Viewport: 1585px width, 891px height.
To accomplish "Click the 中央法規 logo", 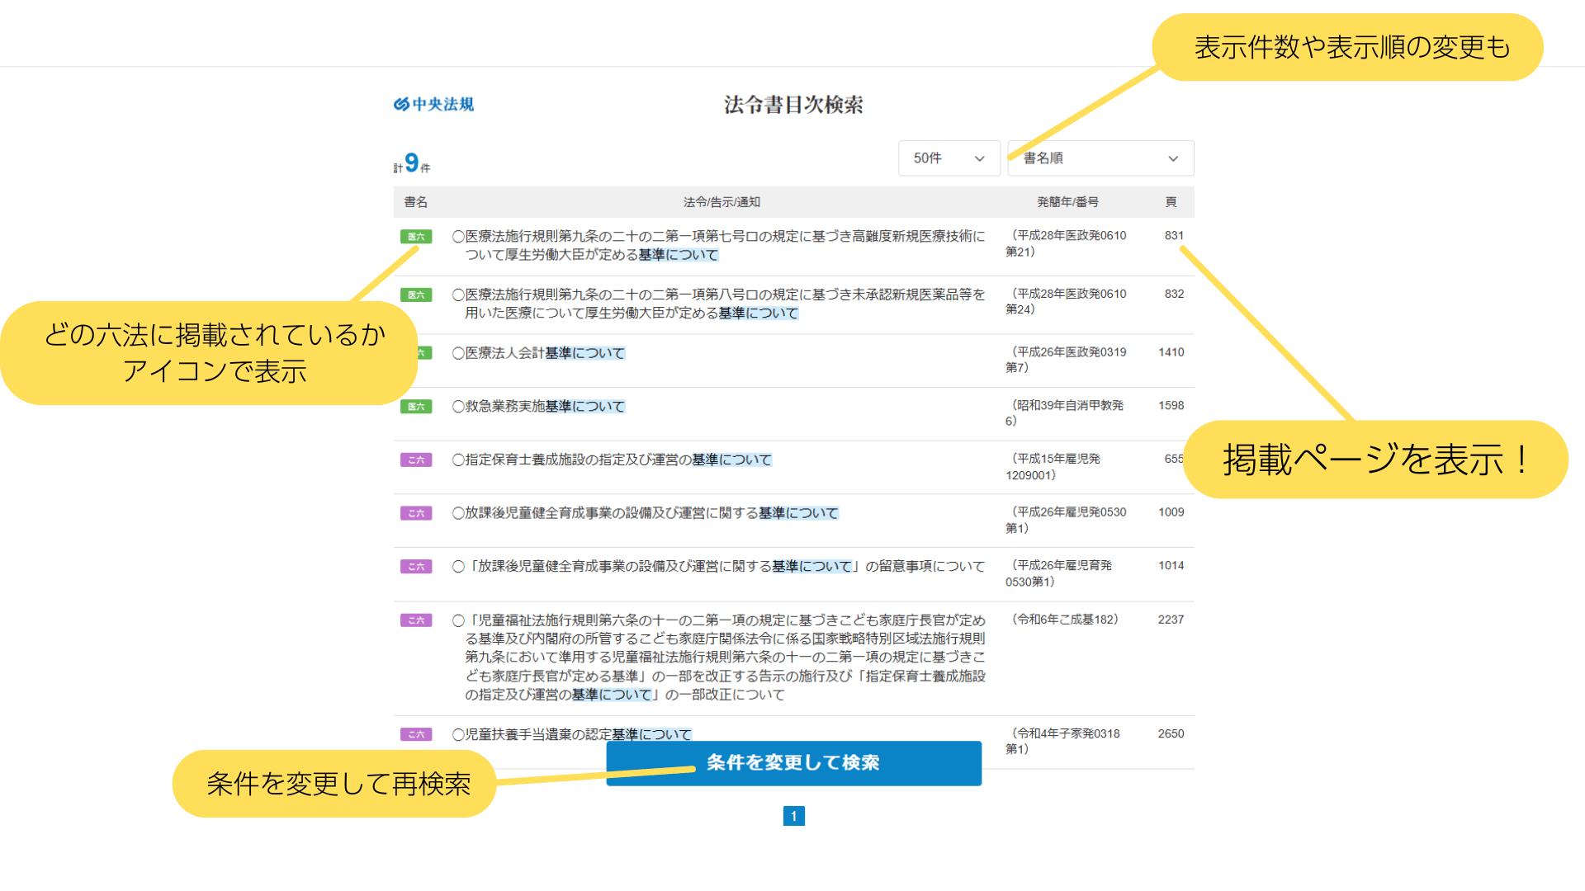I will click(433, 105).
